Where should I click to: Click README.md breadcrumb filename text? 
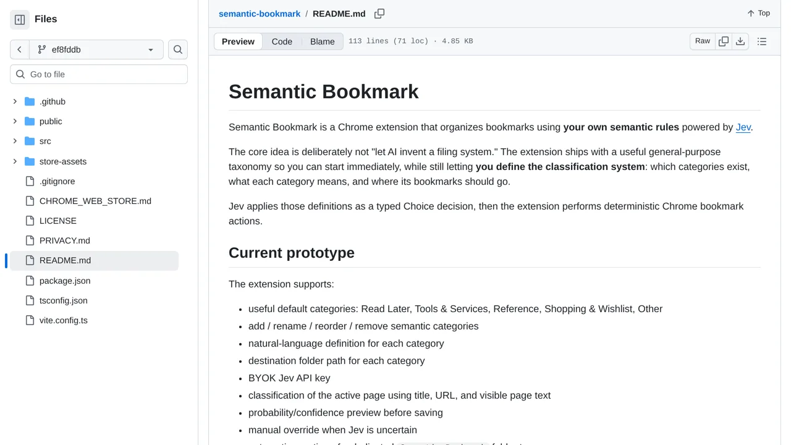pos(339,14)
